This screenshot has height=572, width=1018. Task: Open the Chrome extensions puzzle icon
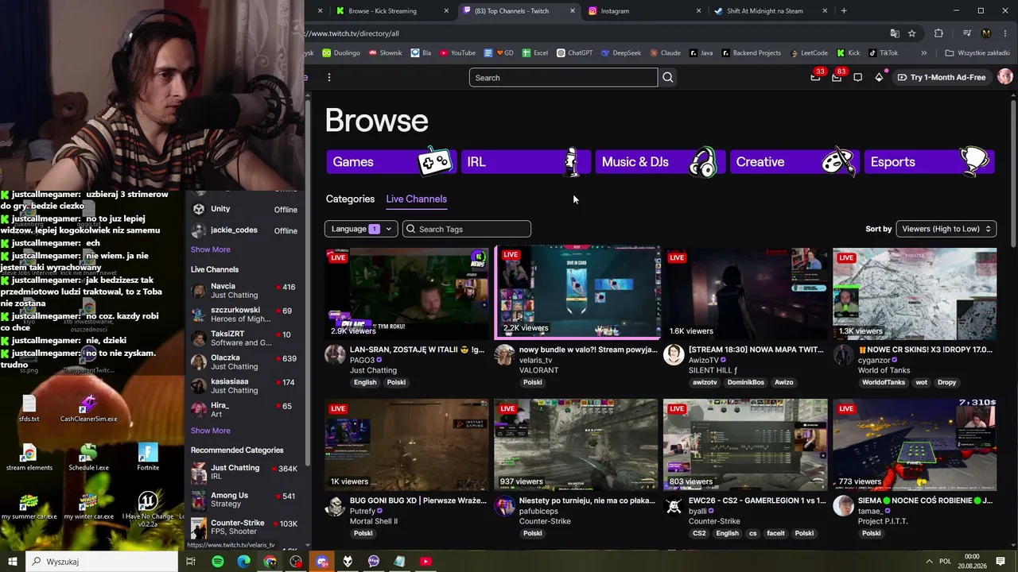(938, 33)
